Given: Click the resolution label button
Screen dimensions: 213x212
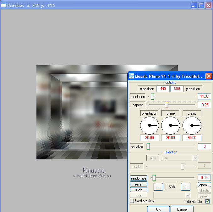Looking at the screenshot, I should tap(138, 97).
